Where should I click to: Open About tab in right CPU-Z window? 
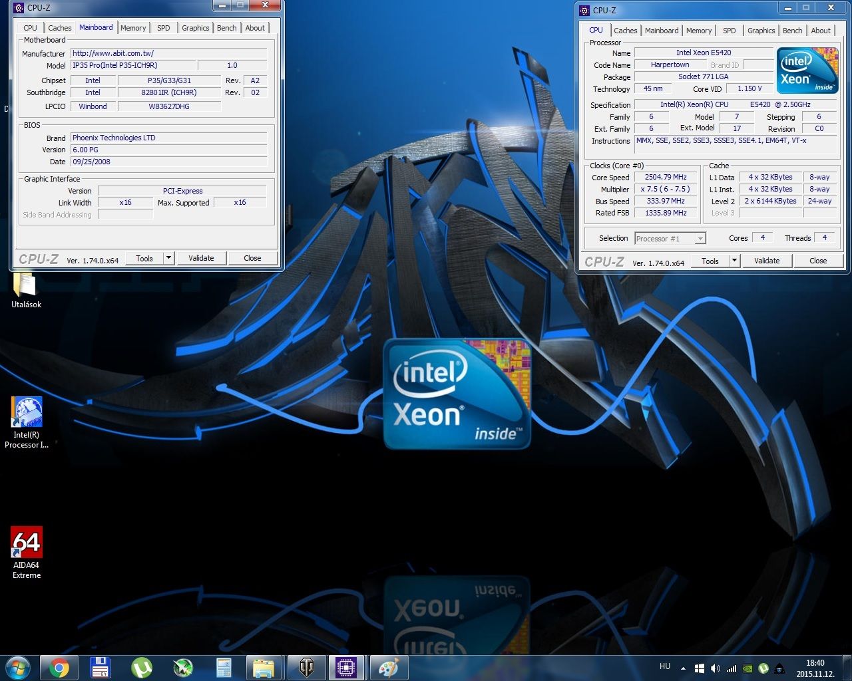(821, 31)
